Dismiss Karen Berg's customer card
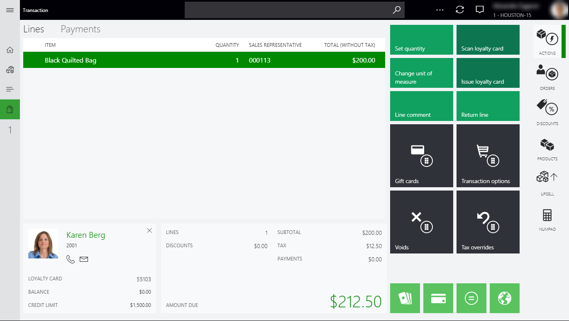The height and width of the screenshot is (321, 569). pos(149,230)
